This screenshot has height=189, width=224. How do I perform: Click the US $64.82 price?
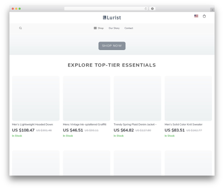pos(124,130)
